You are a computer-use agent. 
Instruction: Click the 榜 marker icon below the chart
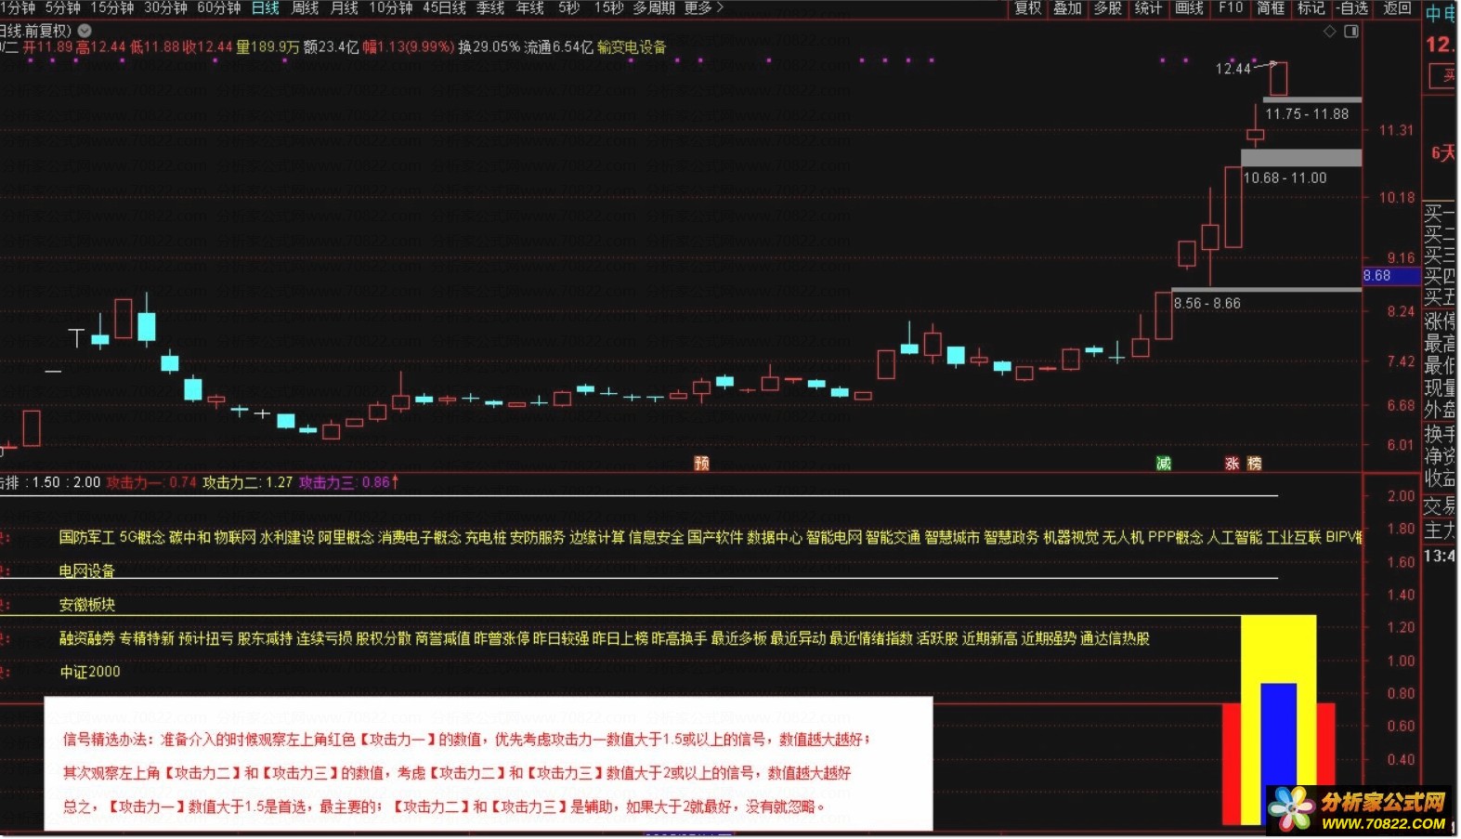click(1255, 463)
